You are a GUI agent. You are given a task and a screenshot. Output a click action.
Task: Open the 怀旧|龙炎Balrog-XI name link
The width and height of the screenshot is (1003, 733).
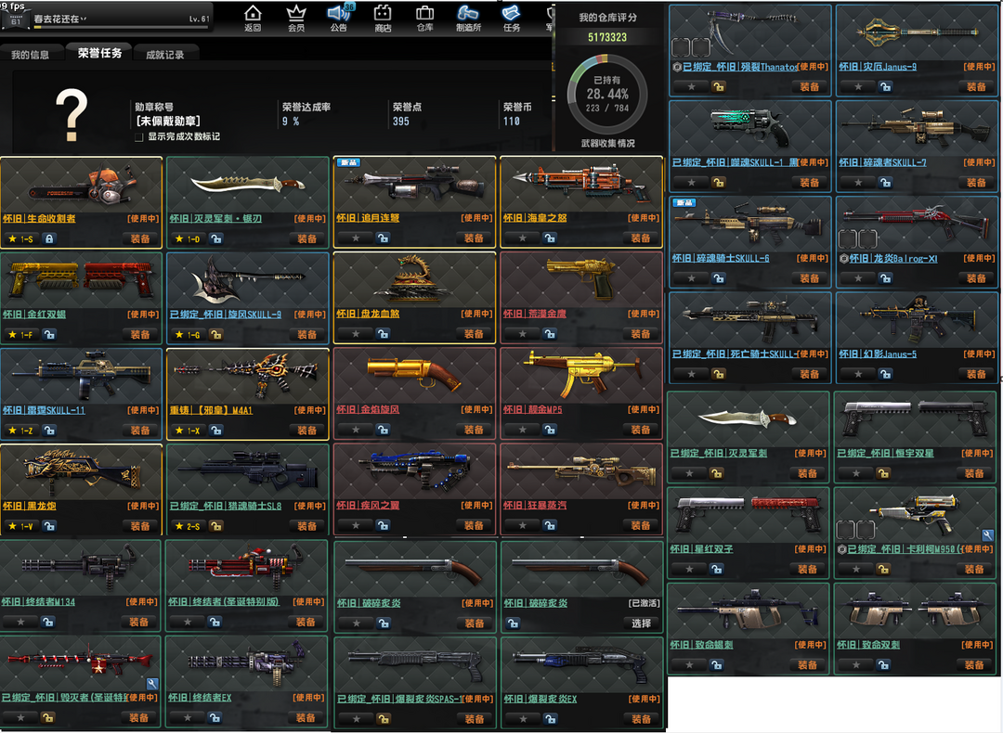tap(892, 259)
